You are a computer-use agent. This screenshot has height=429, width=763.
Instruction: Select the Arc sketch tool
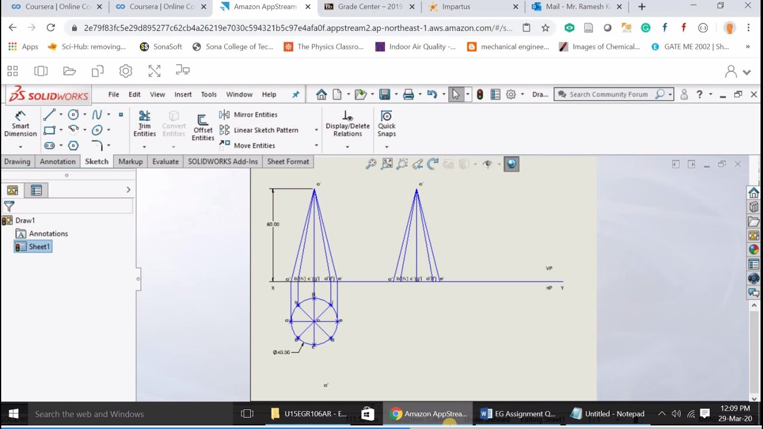(73, 130)
